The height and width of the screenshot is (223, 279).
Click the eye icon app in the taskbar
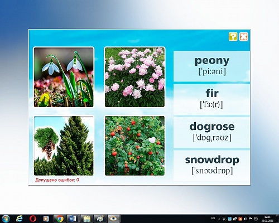114,219
